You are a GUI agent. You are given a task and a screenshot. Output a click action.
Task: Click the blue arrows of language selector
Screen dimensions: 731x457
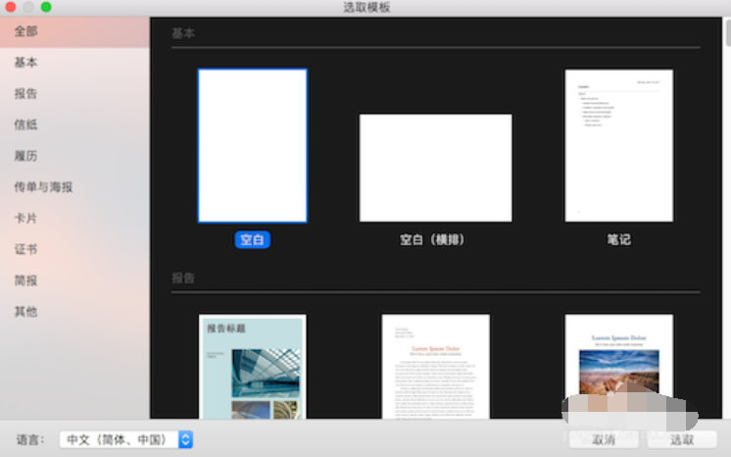pos(185,439)
